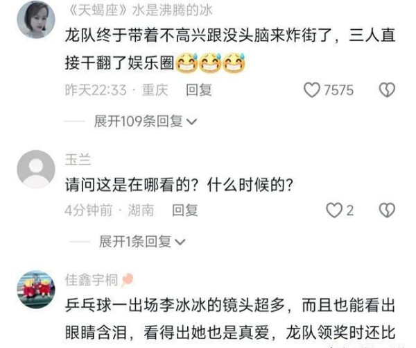Open 玉兰's default gray avatar

coord(36,169)
